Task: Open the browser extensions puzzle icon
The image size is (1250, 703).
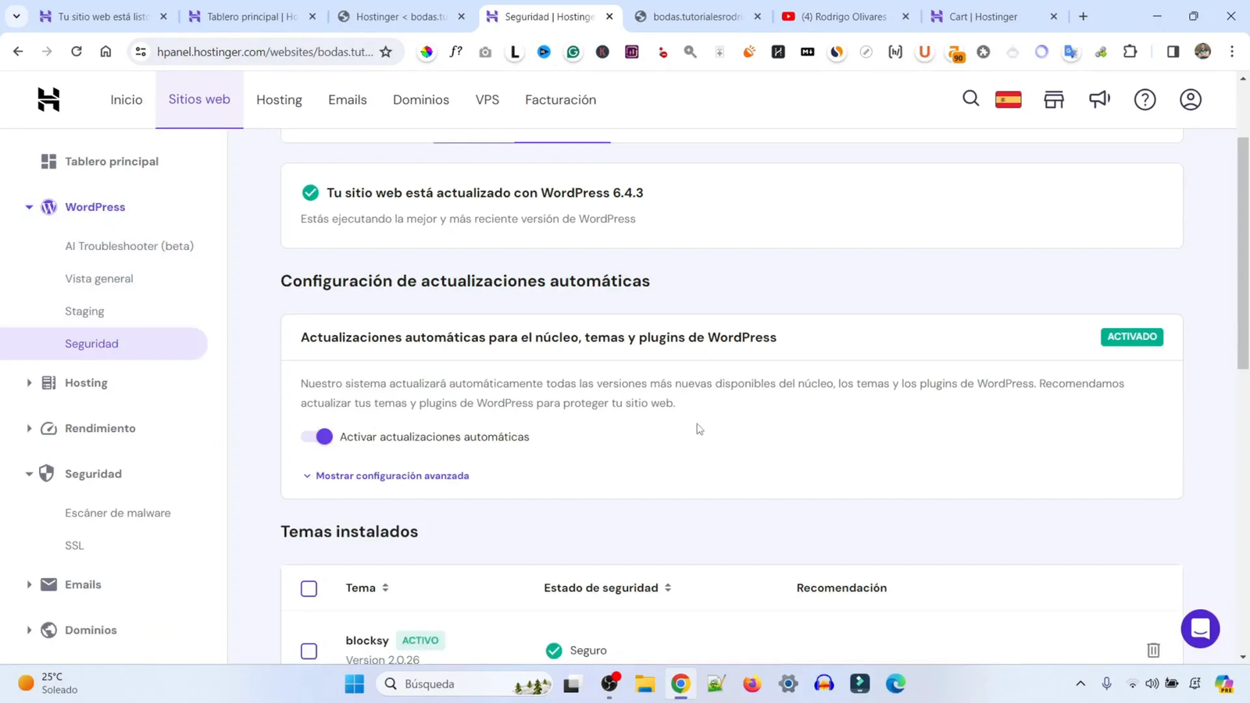Action: [x=1130, y=52]
